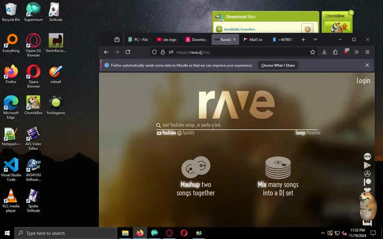Reload the rave.dj page
This screenshot has height=239, width=383.
pos(128,52)
